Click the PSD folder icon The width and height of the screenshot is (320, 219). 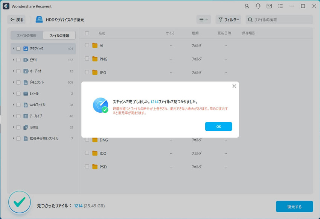coord(95,167)
